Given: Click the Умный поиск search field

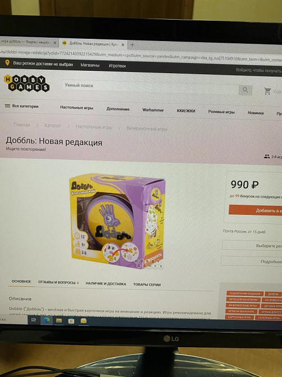Looking at the screenshot, I should 150,87.
